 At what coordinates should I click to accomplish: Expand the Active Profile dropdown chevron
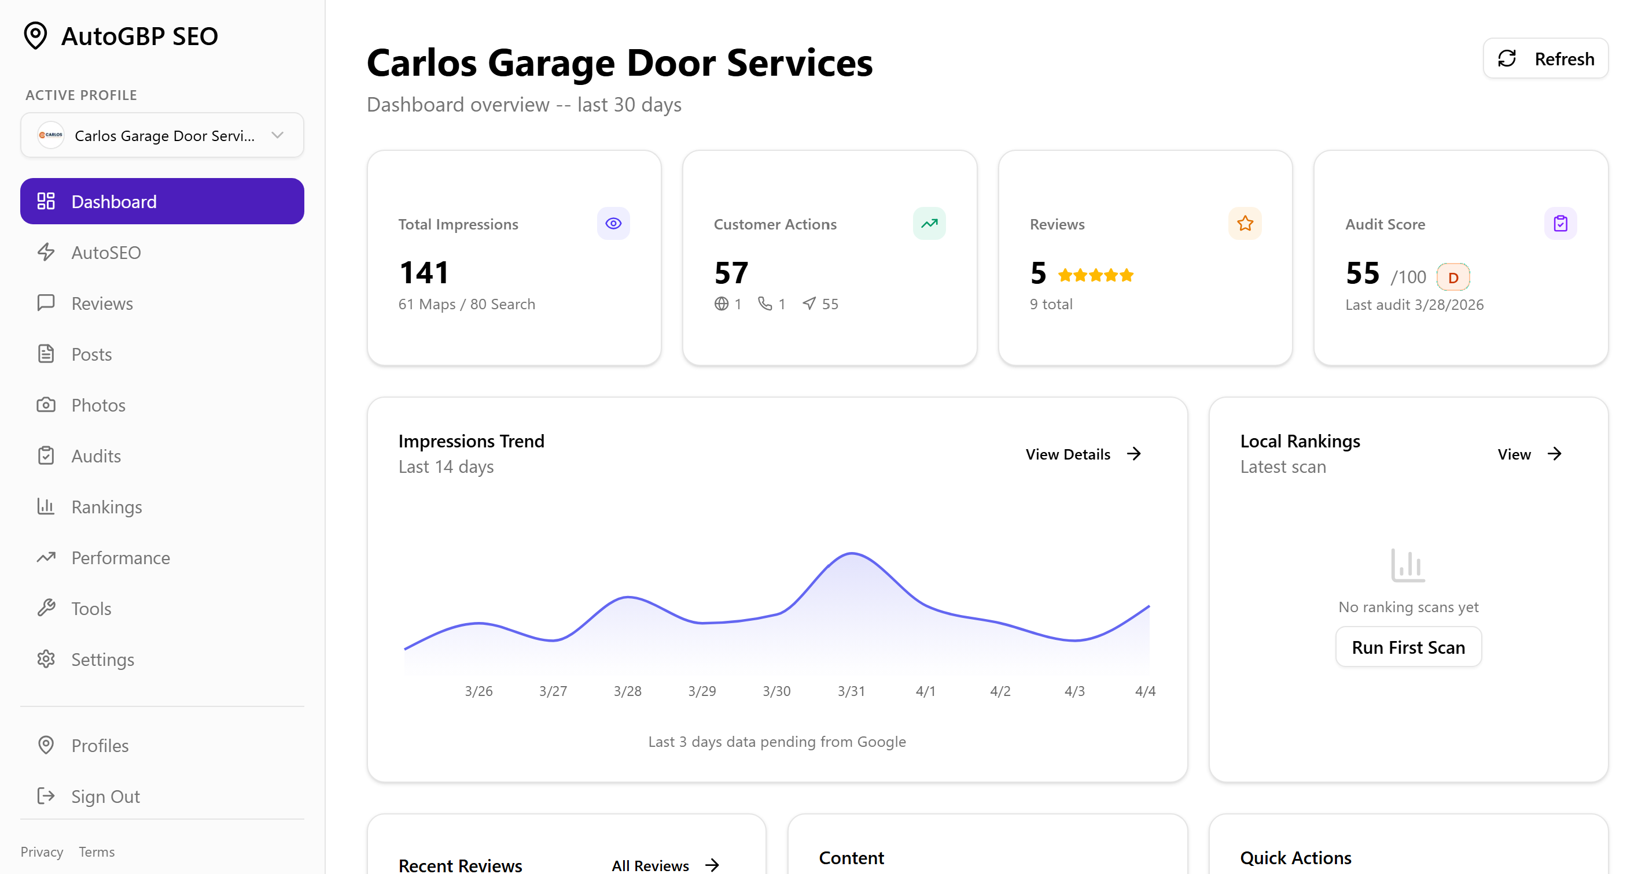[x=277, y=135]
